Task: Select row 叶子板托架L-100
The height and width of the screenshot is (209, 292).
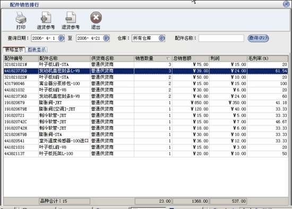Action: [145, 154]
